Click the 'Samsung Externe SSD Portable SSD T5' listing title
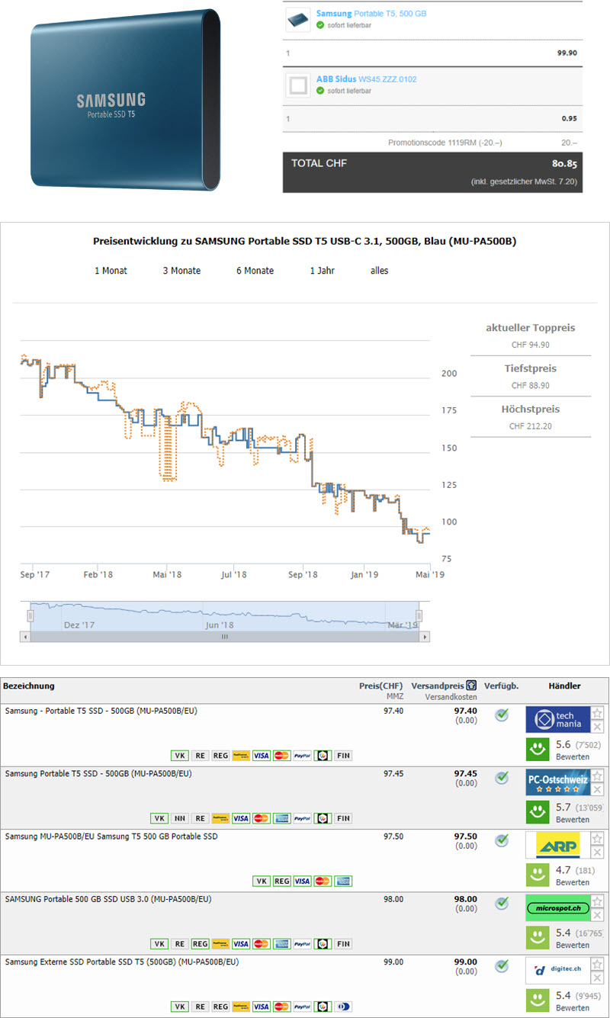The image size is (610, 1018). click(122, 962)
